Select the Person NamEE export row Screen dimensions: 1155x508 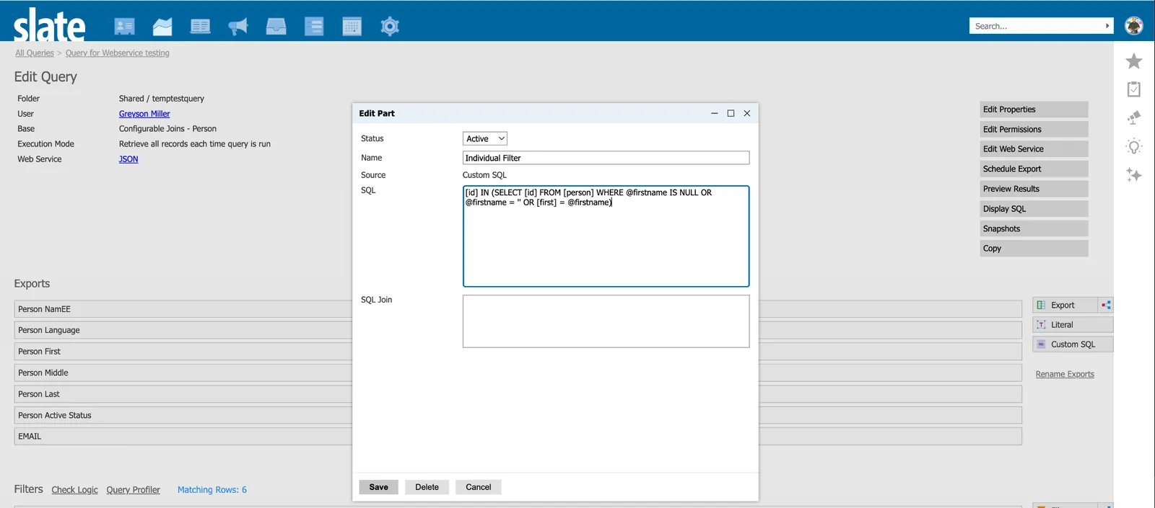518,309
